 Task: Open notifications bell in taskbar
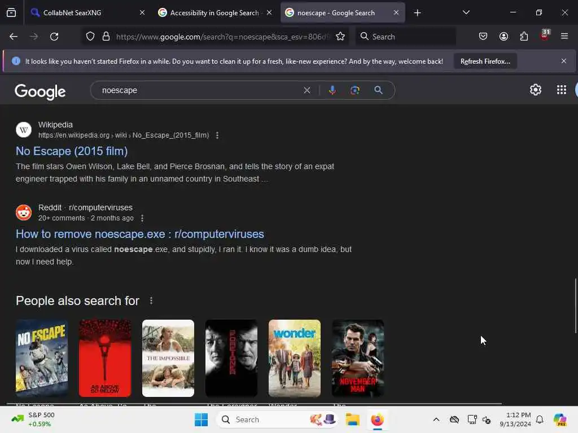(x=540, y=419)
